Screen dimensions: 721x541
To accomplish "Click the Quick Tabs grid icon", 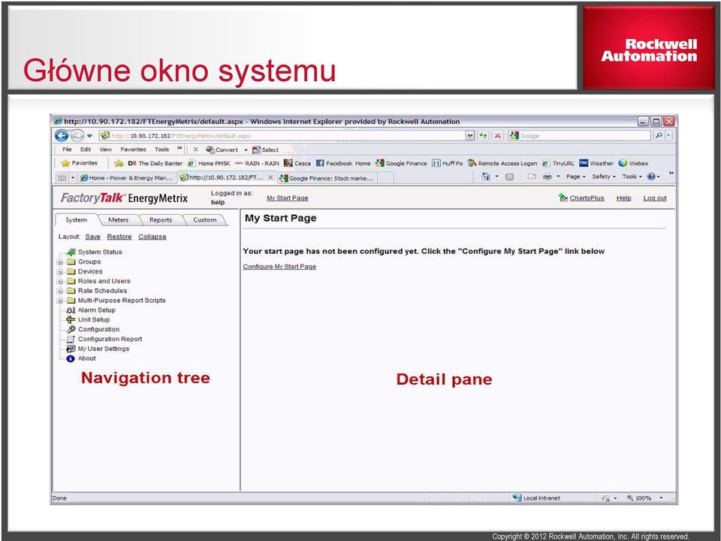I will pos(62,177).
